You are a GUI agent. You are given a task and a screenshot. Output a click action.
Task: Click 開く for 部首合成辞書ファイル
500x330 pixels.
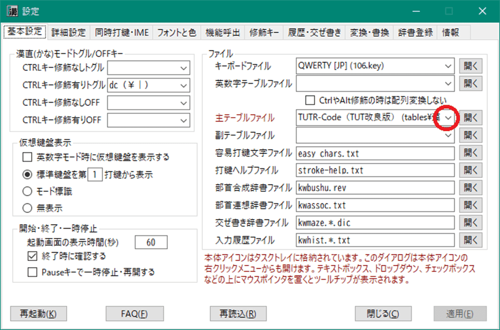471,188
